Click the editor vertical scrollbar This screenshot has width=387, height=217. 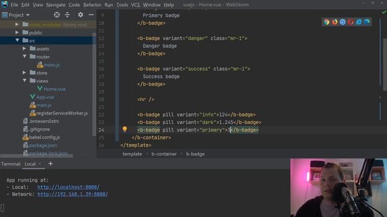385,64
